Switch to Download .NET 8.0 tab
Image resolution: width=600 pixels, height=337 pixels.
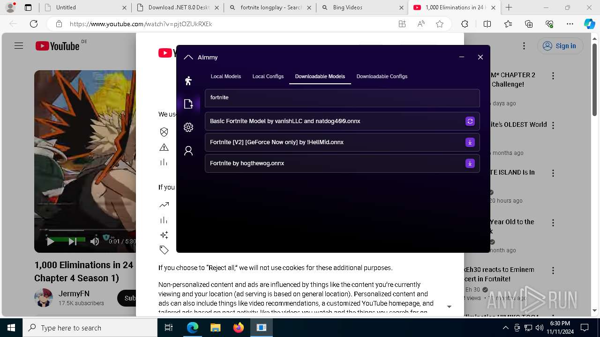coord(178,7)
